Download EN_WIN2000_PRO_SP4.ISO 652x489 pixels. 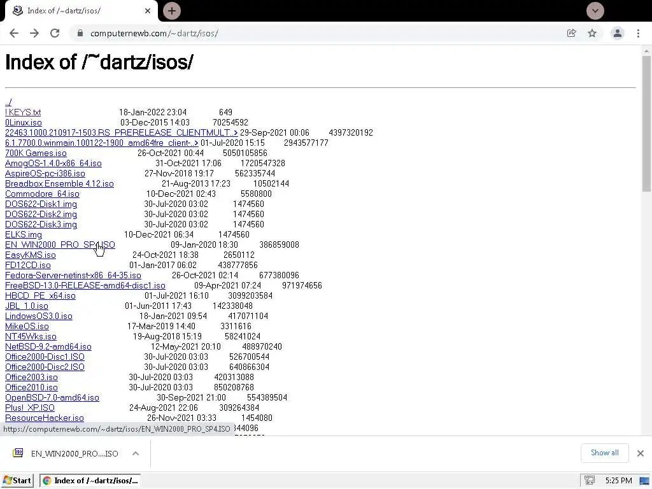[x=60, y=245]
